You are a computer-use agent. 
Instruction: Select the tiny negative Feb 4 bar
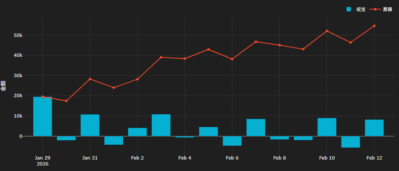pos(185,137)
